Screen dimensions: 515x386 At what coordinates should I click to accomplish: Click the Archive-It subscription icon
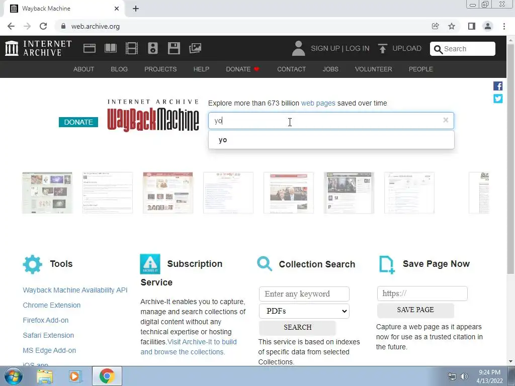pos(150,264)
